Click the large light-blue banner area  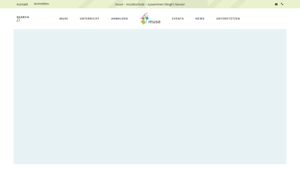(x=150, y=97)
